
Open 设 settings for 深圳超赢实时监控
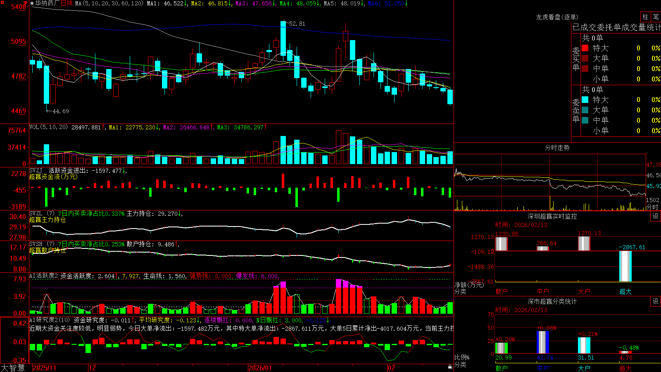click(x=656, y=216)
